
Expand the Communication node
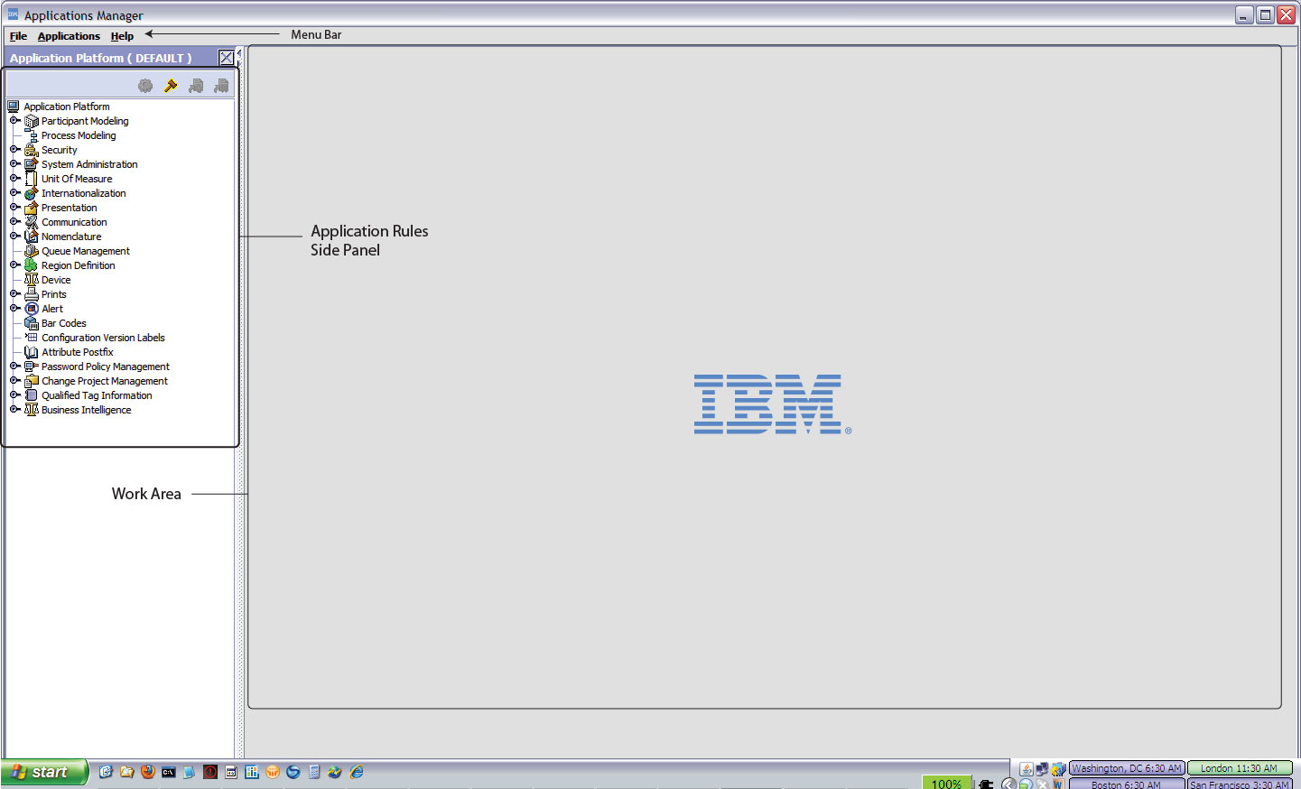point(14,221)
